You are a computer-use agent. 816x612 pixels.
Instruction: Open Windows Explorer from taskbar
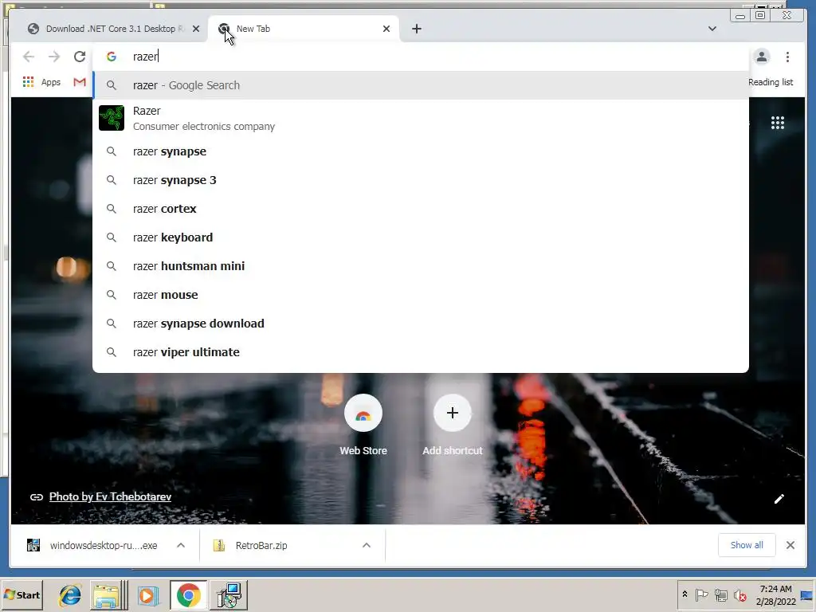tap(108, 594)
